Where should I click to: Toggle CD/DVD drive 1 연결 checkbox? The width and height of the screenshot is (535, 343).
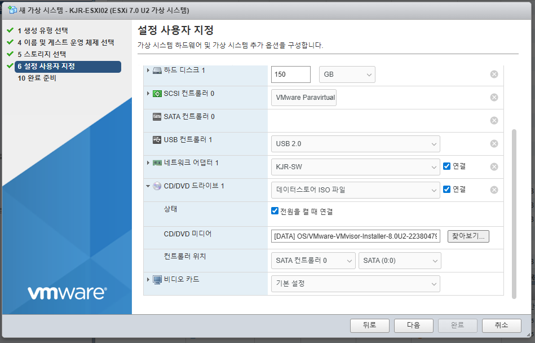pos(446,190)
